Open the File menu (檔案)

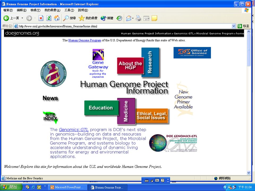(x=8, y=10)
